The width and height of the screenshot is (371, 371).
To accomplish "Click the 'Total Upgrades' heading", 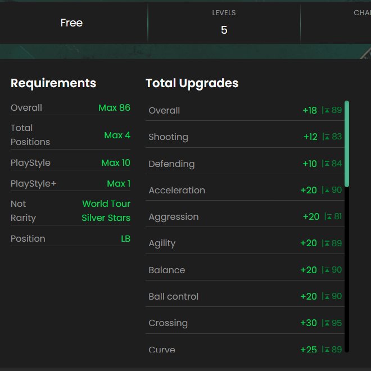I will (192, 83).
